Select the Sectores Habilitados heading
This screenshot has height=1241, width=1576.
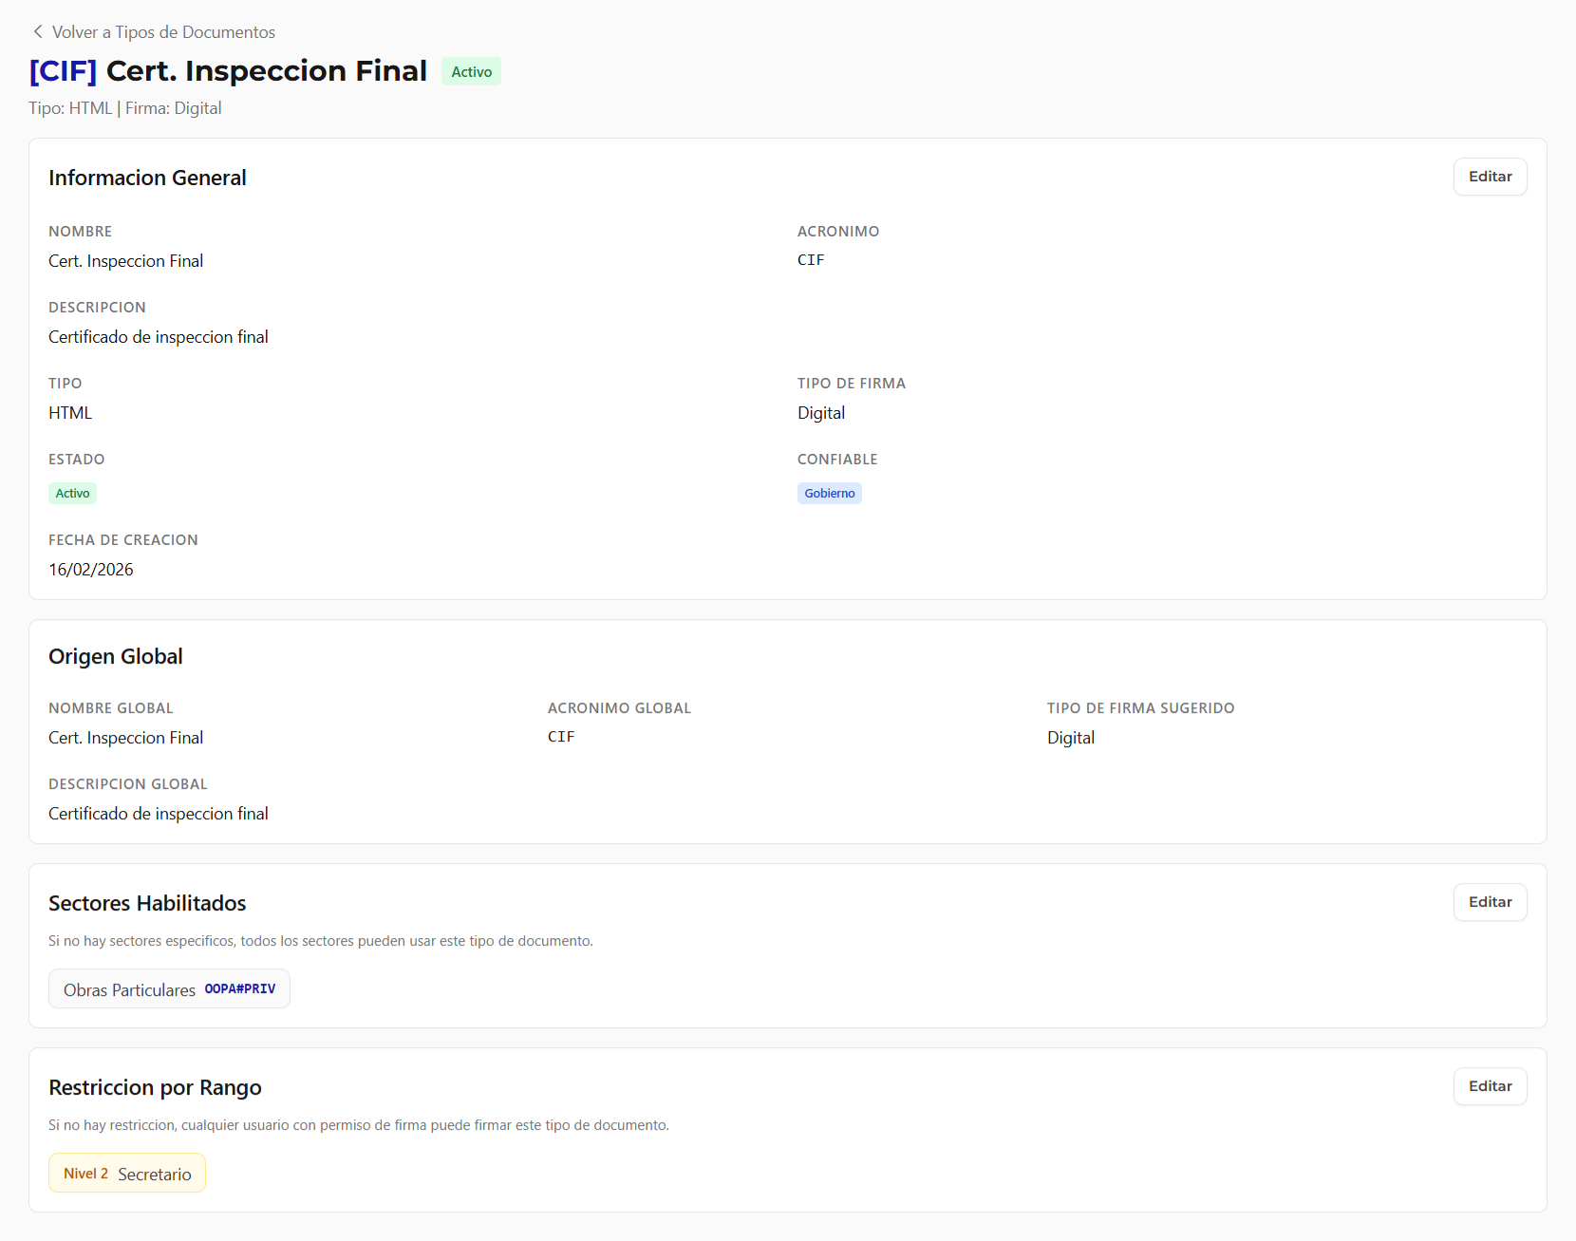147,903
